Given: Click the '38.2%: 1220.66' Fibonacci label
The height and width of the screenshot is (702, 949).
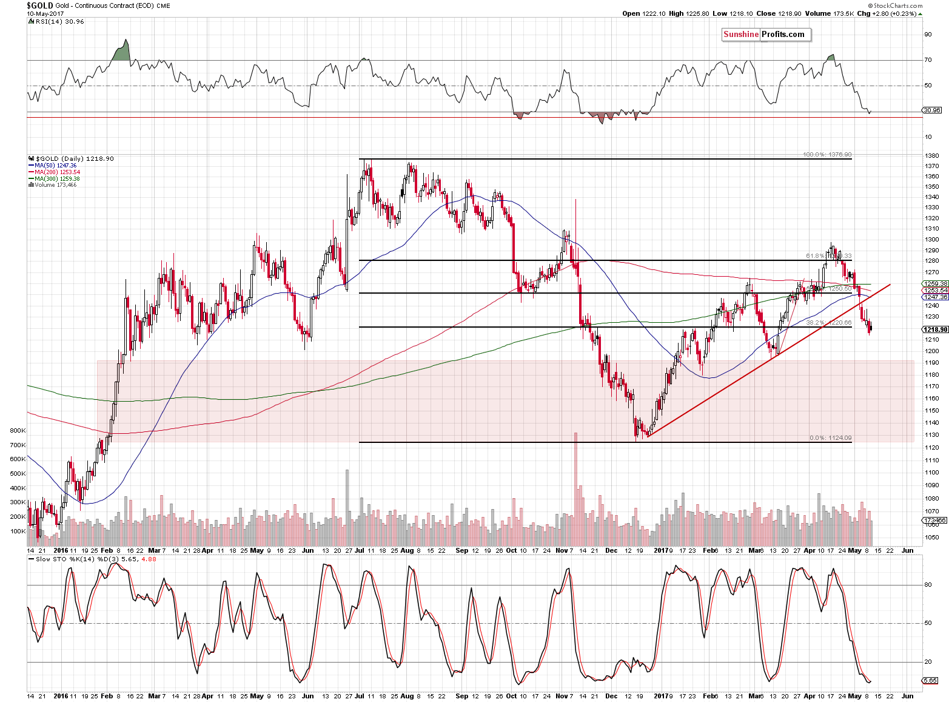Looking at the screenshot, I should [829, 323].
